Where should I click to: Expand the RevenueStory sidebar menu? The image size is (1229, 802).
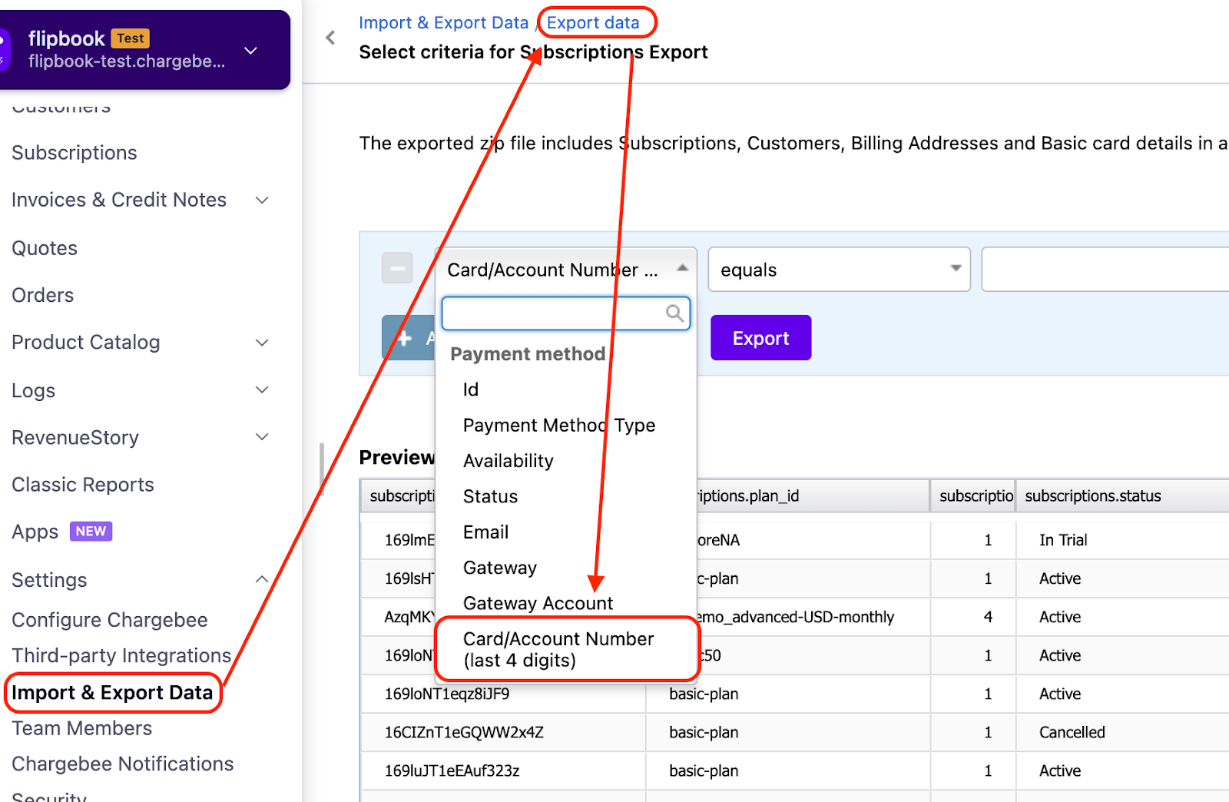coord(262,437)
